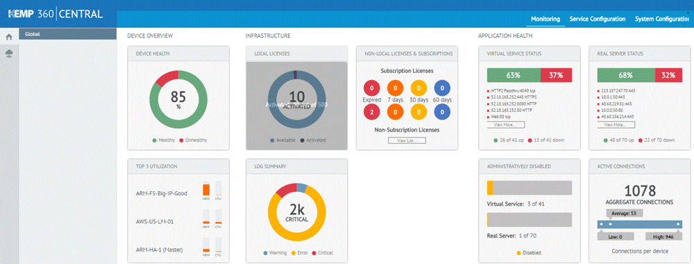
Task: Open the Home icon in sidebar
Action: [8, 38]
